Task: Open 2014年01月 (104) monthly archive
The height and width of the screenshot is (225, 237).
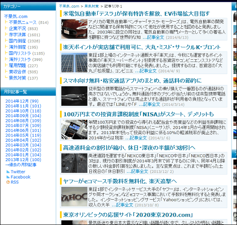Action: (x=23, y=155)
